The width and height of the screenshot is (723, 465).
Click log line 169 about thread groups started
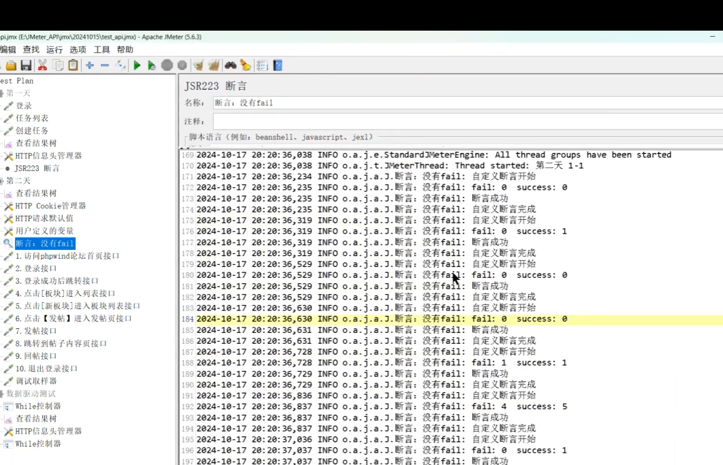tap(434, 155)
